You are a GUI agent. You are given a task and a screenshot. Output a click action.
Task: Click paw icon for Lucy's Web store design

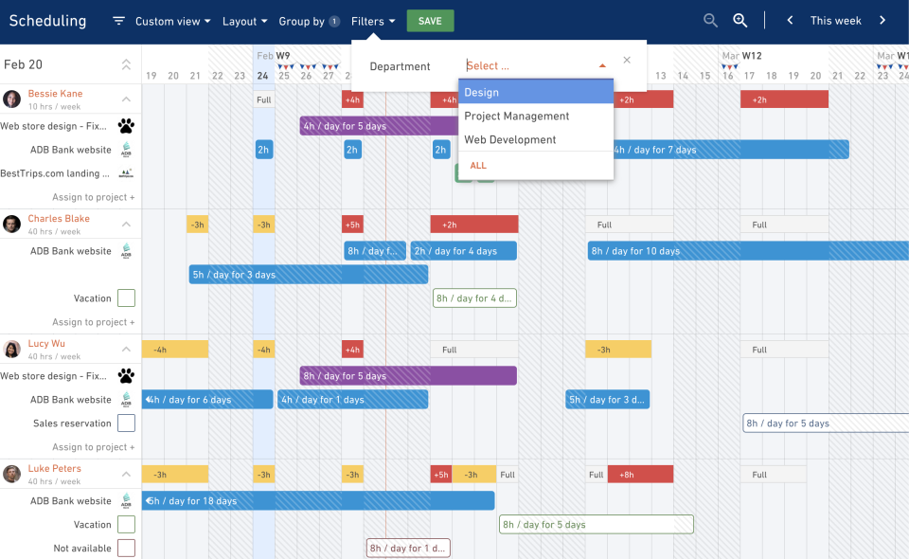coord(126,376)
